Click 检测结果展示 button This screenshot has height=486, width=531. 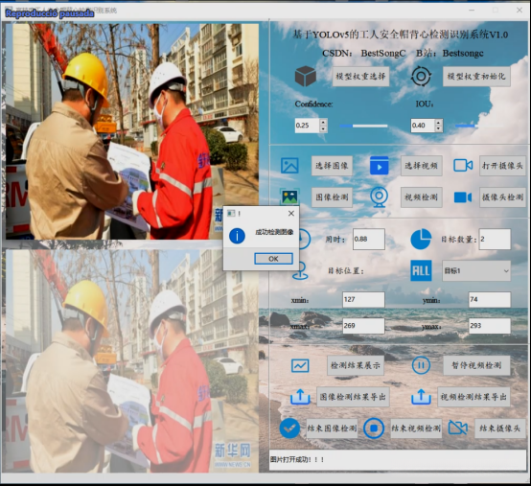[x=356, y=365]
